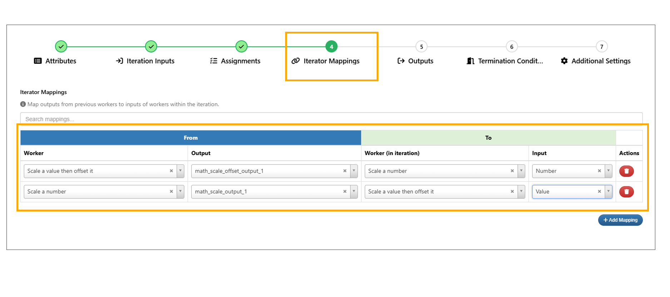Delete the first mapping row with trash icon
Image resolution: width=670 pixels, height=297 pixels.
point(626,171)
